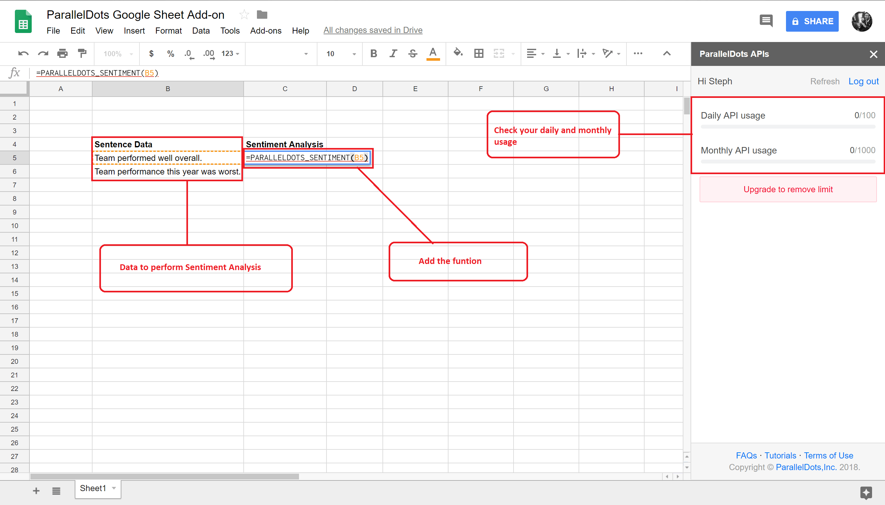Open the Terms of Use link
This screenshot has width=885, height=505.
[828, 455]
